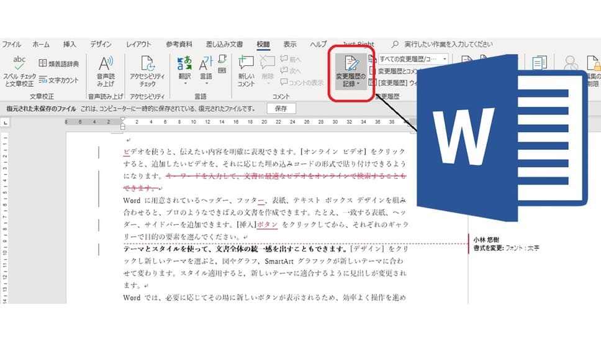The height and width of the screenshot is (338, 601).
Task: Click the struck-through text キーワードを入力して
Action: tap(202, 176)
